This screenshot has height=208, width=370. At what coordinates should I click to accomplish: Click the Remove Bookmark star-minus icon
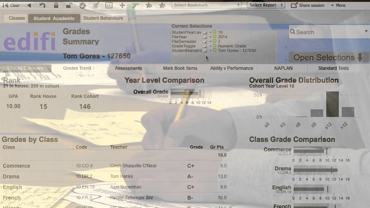tap(162, 5)
